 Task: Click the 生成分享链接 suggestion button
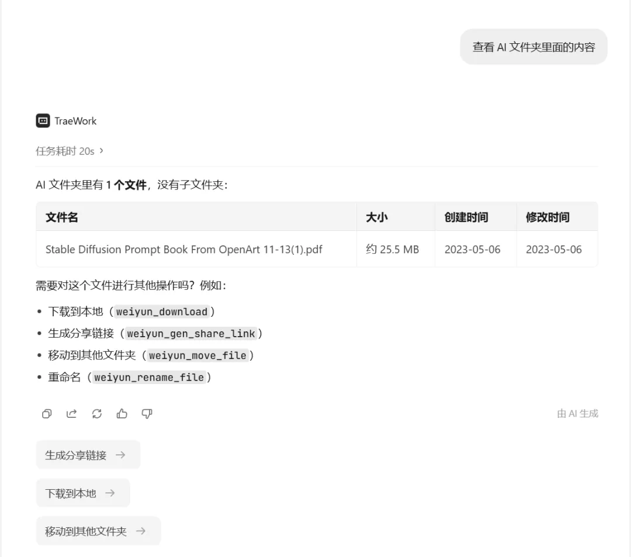(x=88, y=455)
